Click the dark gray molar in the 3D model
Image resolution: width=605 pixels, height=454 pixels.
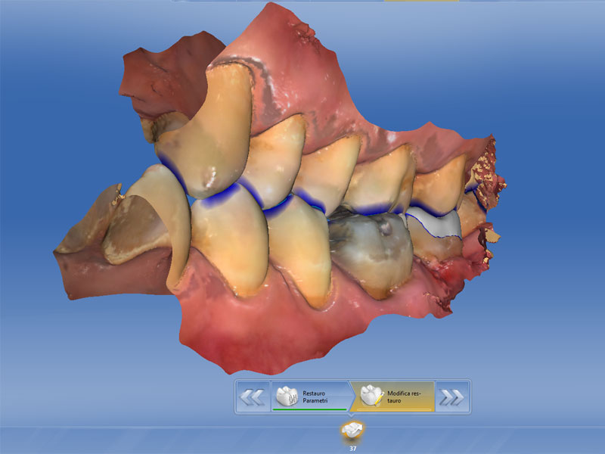[371, 253]
